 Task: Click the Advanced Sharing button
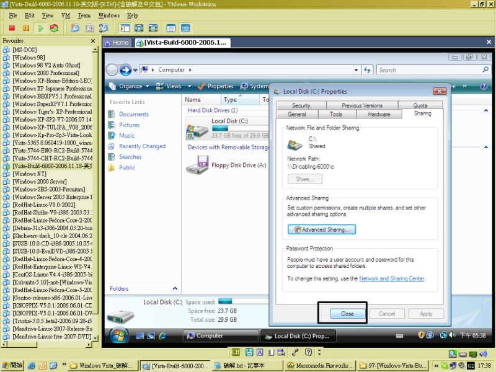click(322, 229)
